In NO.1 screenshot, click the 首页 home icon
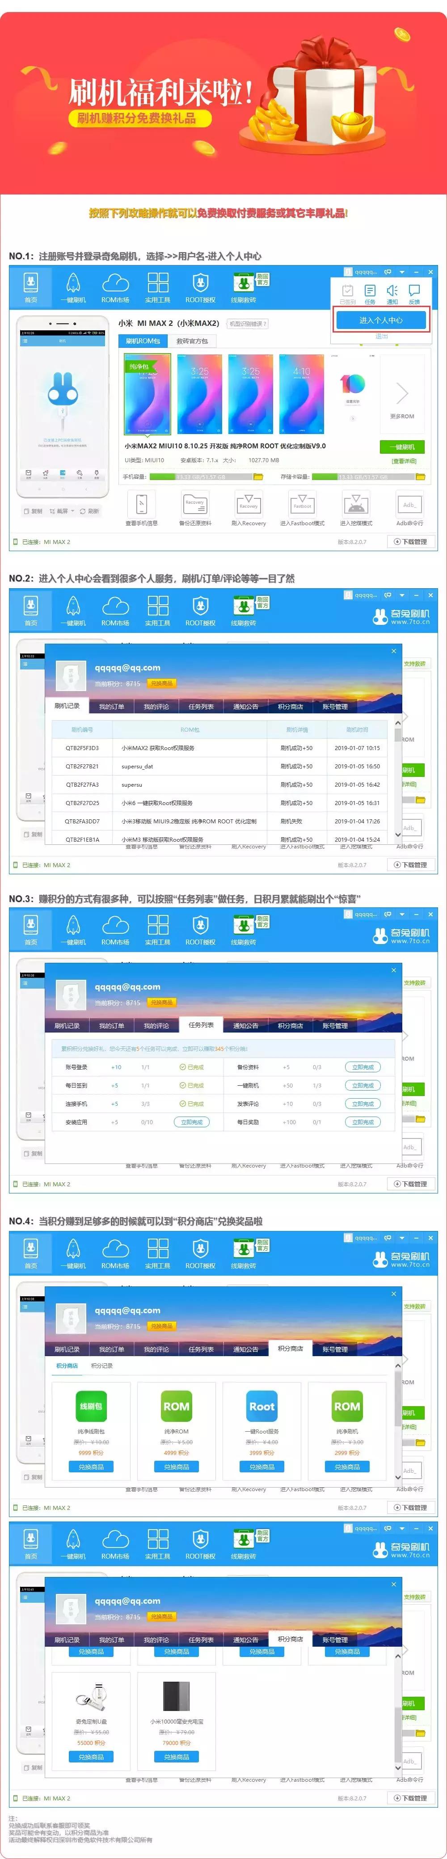The height and width of the screenshot is (1859, 447). 30,287
